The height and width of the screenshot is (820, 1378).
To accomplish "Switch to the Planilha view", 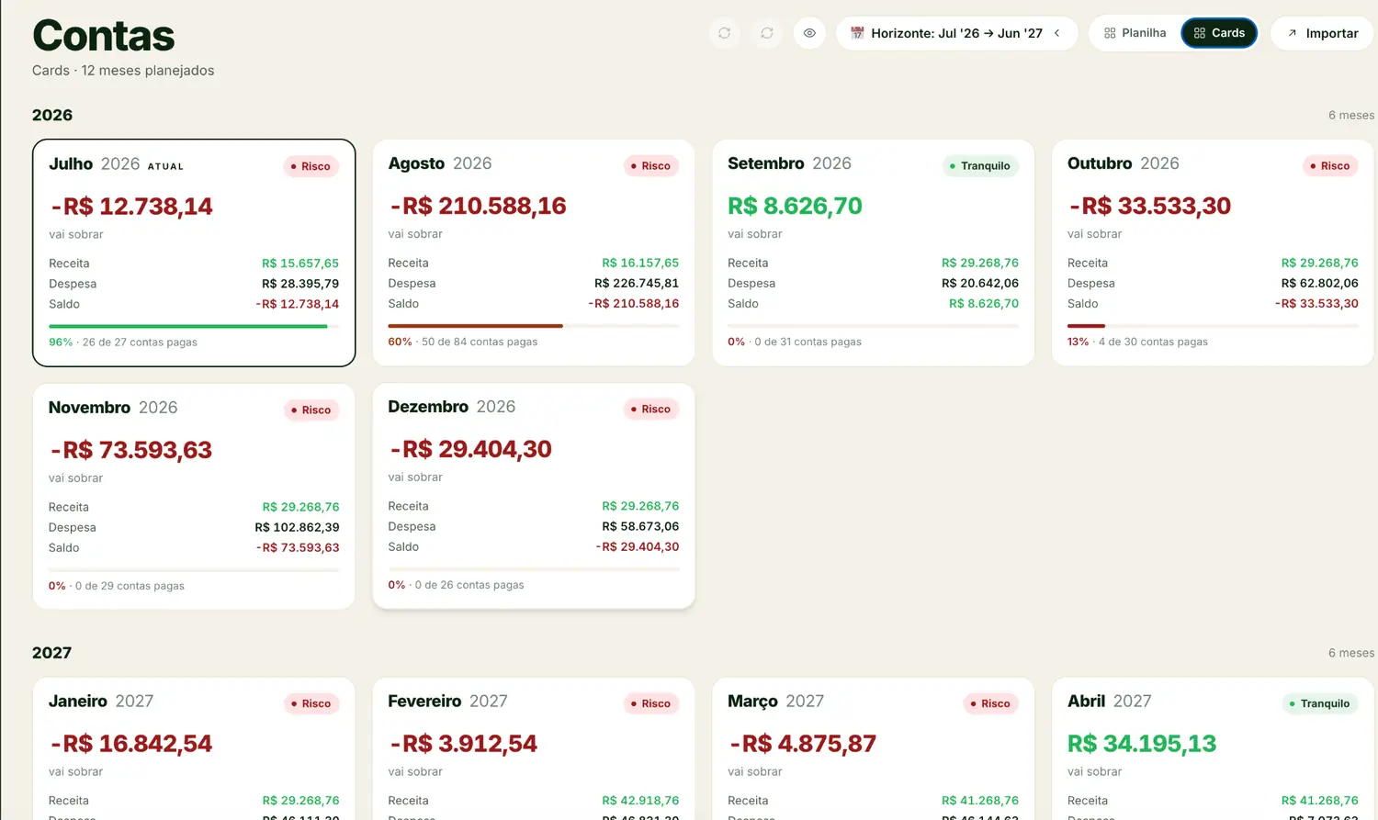I will pyautogui.click(x=1135, y=33).
